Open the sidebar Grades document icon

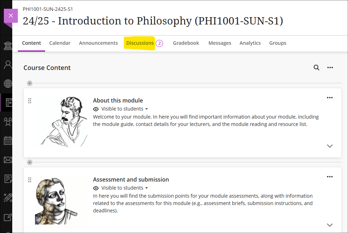(8, 179)
